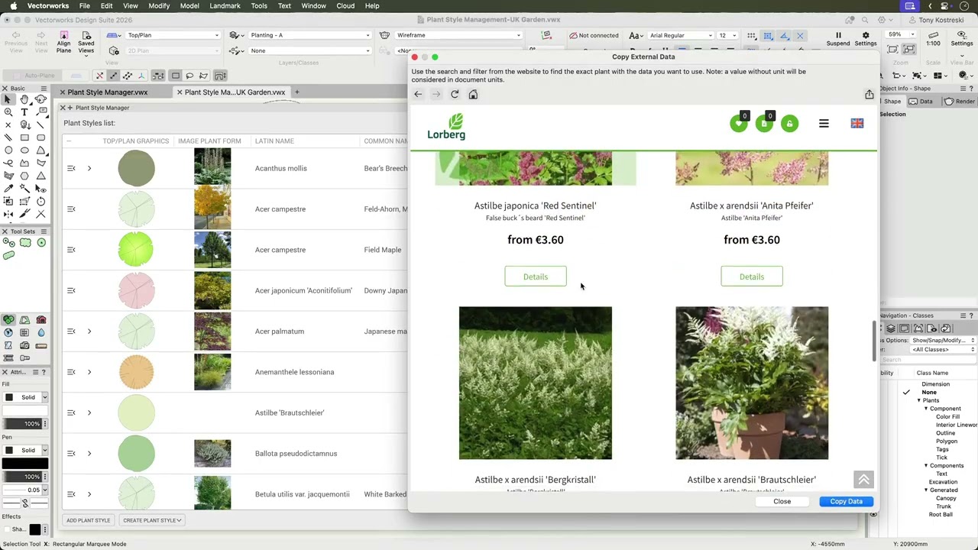
Task: Open the Wireframe render mode dropdown
Action: click(x=458, y=35)
